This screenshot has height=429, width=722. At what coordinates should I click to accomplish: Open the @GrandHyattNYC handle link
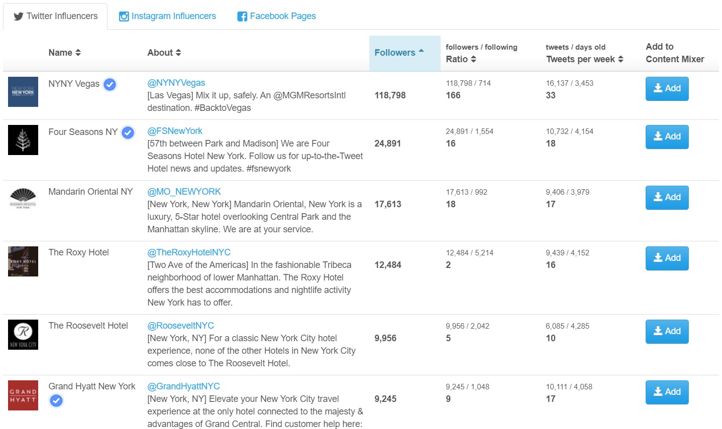tap(183, 386)
